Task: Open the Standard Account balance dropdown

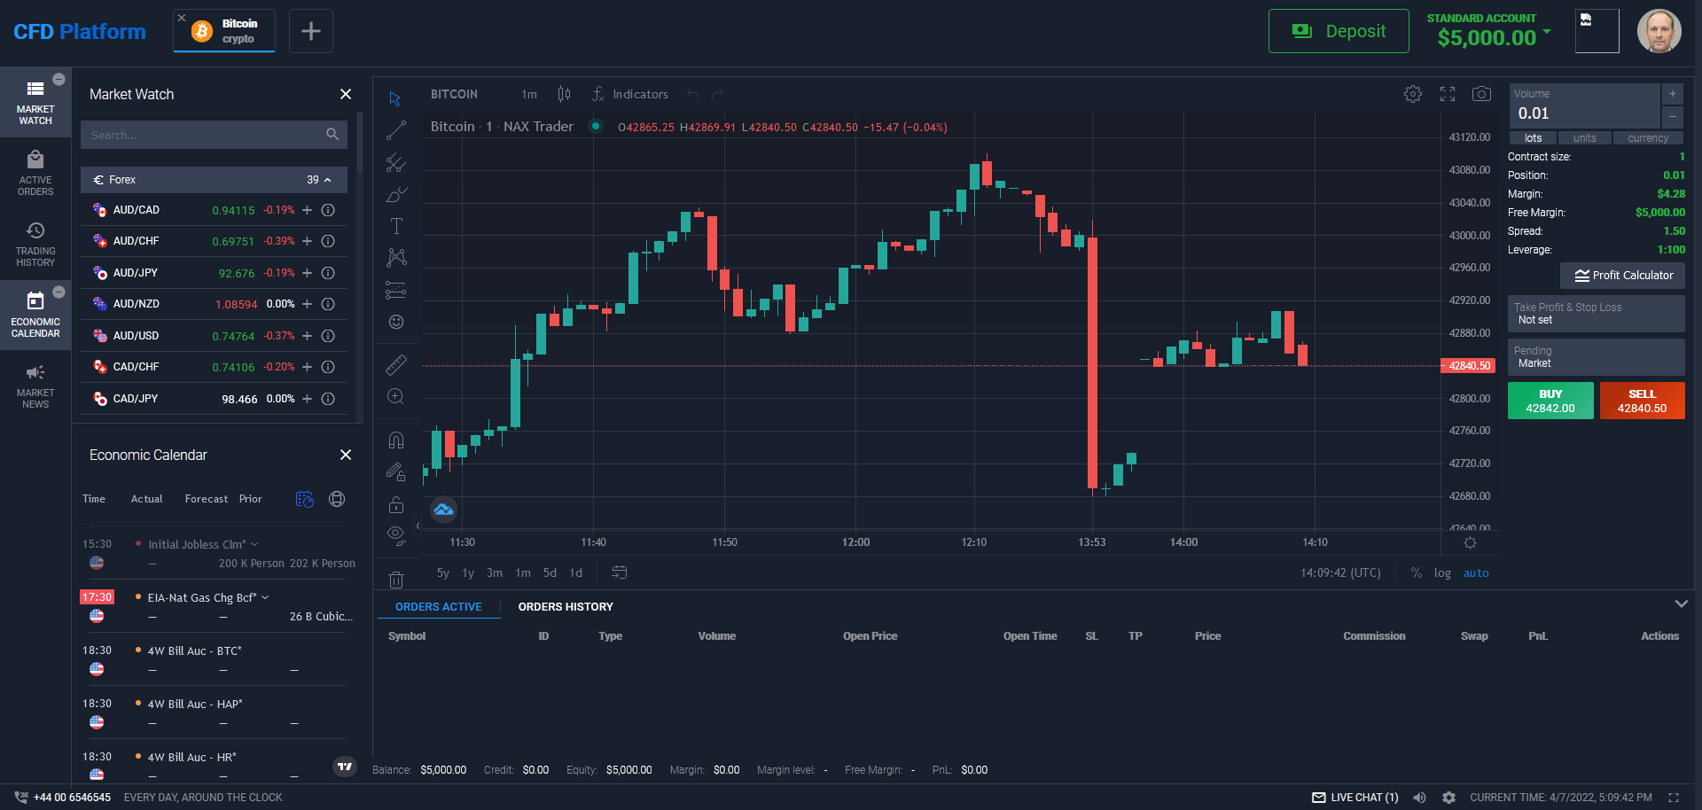Action: pos(1547,32)
